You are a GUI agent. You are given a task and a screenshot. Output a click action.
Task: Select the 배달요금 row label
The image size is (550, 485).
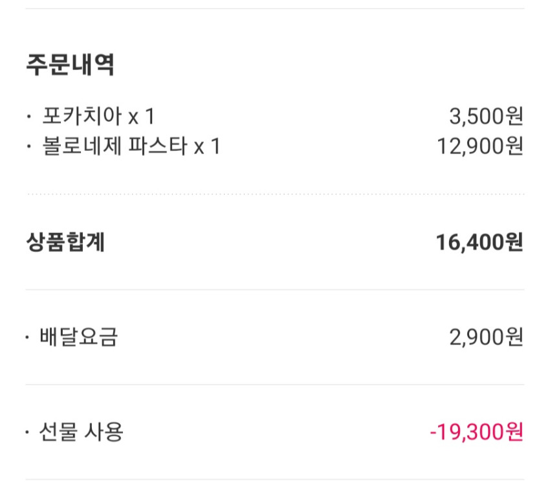tap(78, 337)
